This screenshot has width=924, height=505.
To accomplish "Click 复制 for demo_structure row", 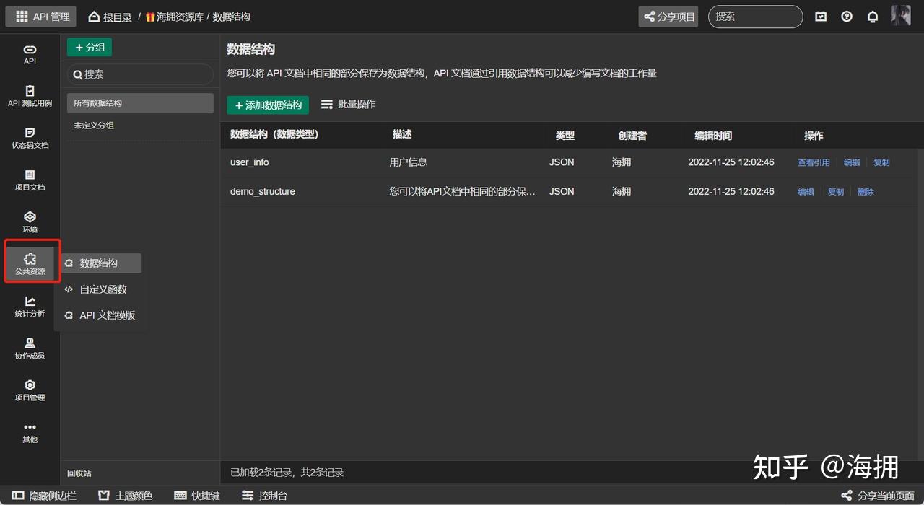I will tap(835, 192).
